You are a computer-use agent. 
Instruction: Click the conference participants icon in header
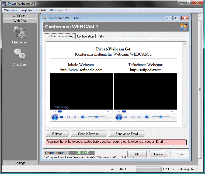183,27
